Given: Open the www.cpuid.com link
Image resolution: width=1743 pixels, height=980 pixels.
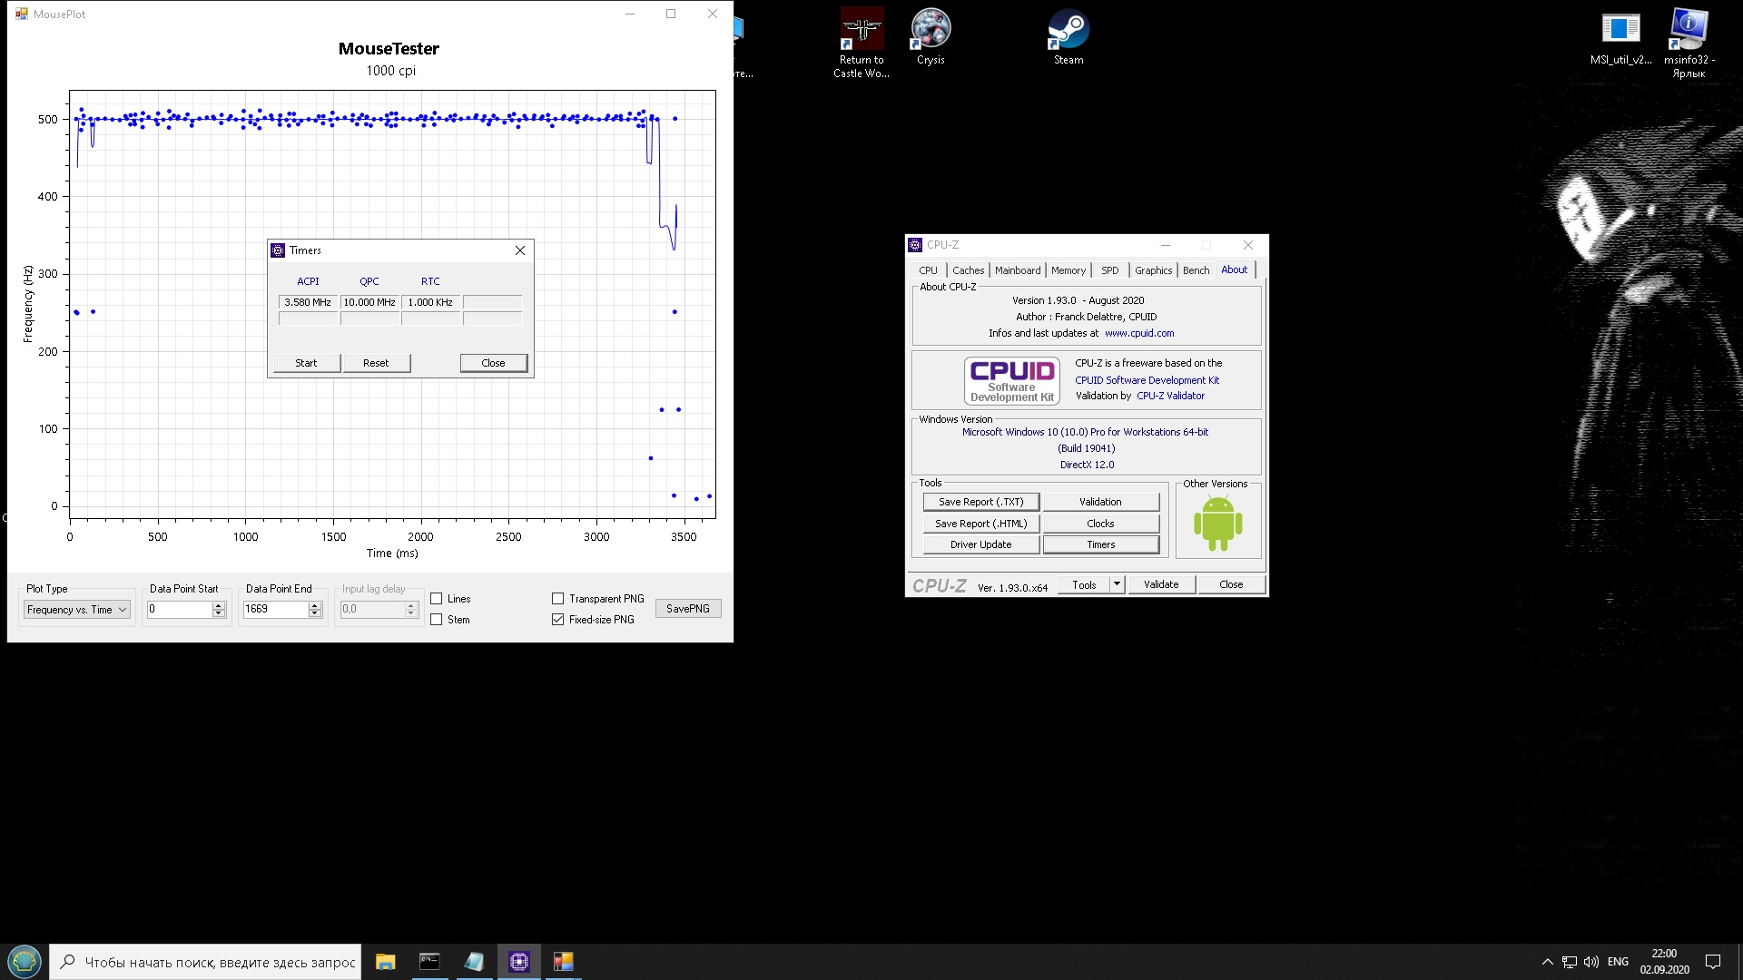Looking at the screenshot, I should (1139, 333).
